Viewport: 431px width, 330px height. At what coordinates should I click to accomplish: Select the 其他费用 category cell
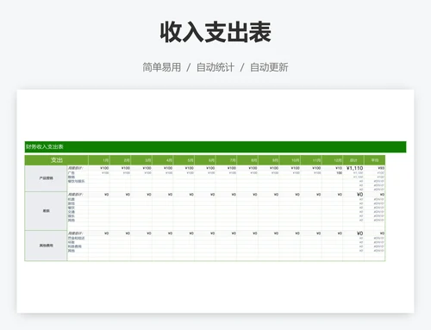click(46, 246)
